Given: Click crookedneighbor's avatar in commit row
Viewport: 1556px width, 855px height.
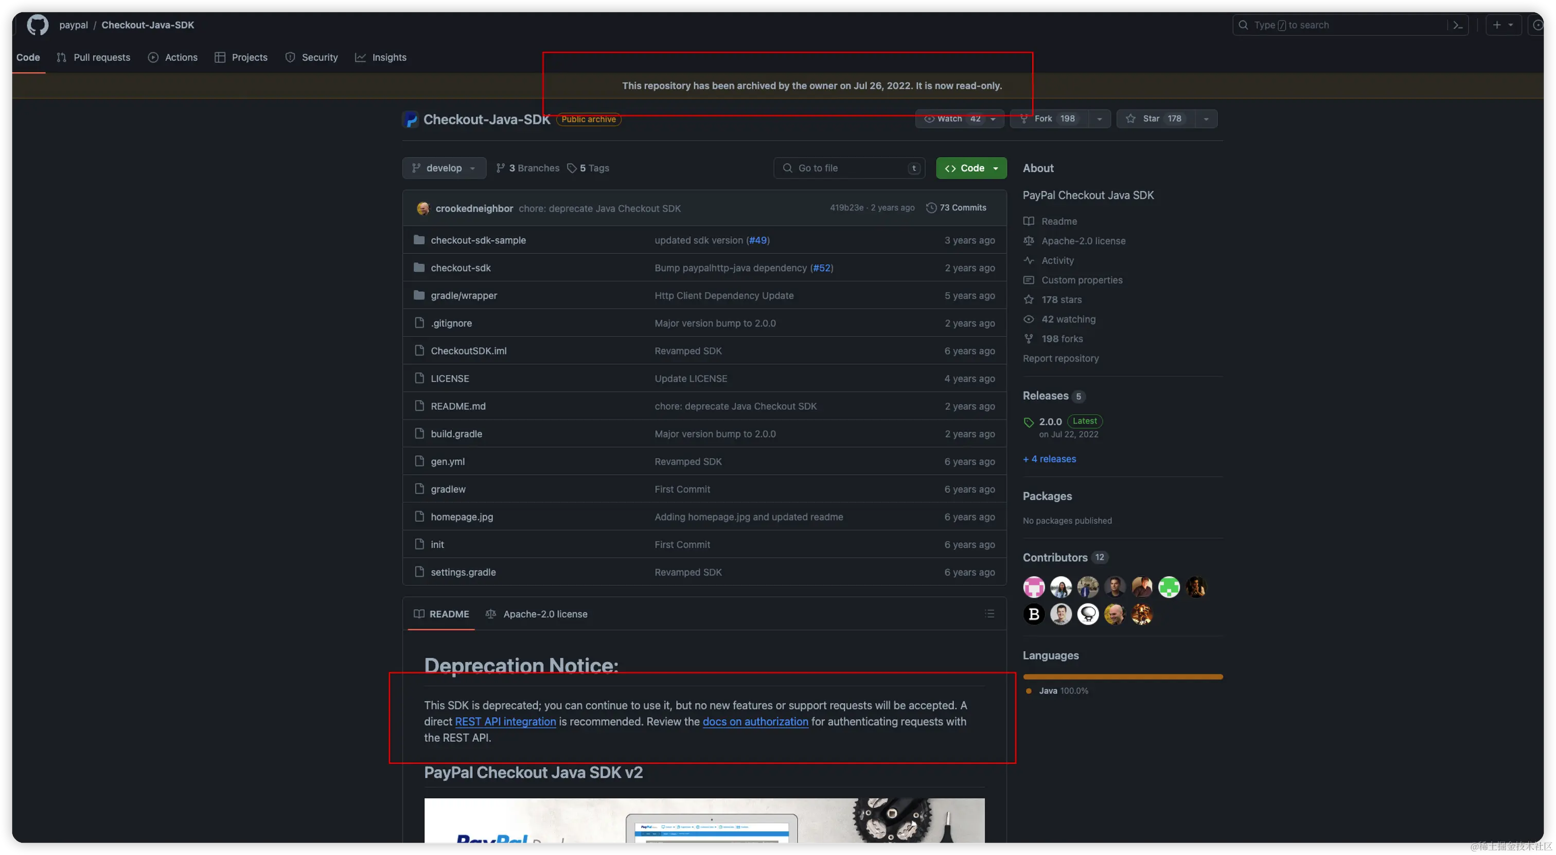Looking at the screenshot, I should [423, 208].
